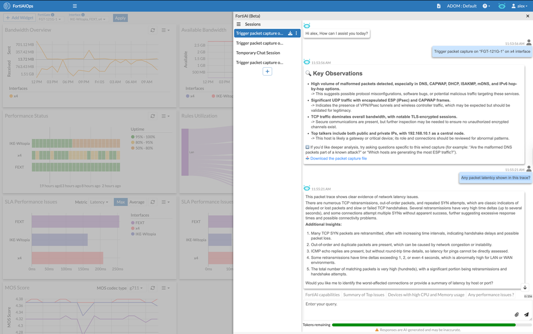Open the document icon beside ADOM
This screenshot has height=334, width=533.
coord(439,6)
